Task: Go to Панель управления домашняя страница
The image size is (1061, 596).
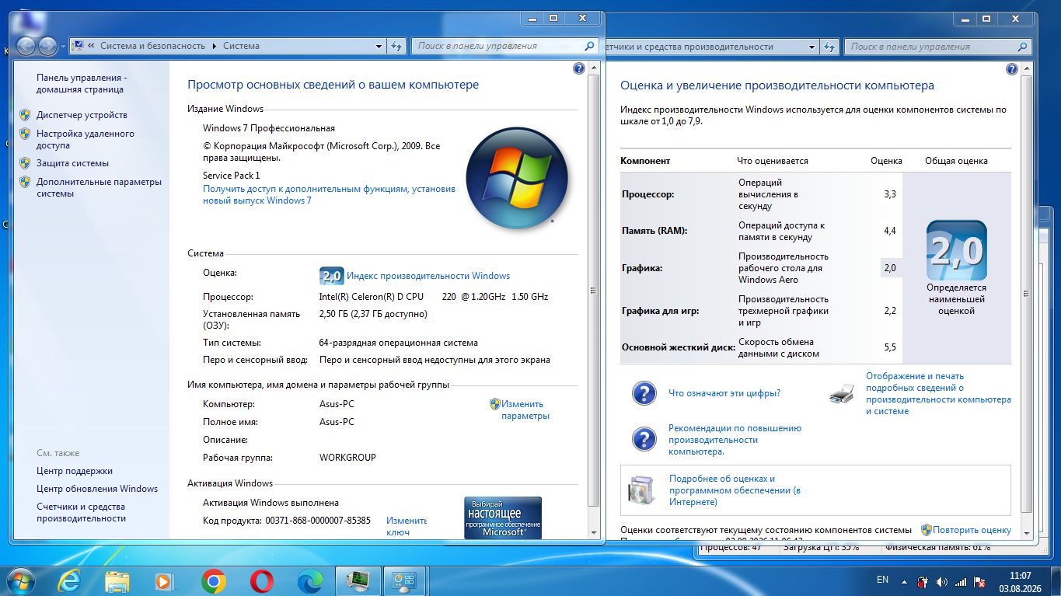Action: pos(80,83)
